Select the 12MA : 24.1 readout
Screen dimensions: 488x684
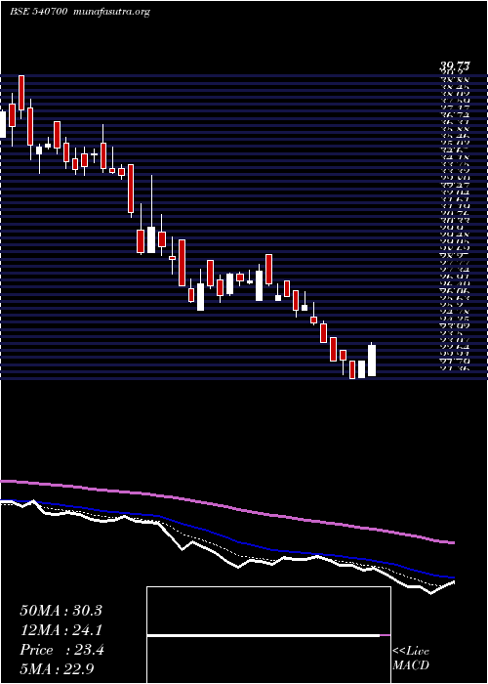61,630
